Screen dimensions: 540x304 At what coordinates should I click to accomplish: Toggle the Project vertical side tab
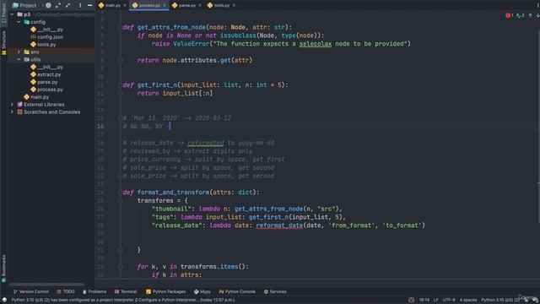(x=3, y=13)
